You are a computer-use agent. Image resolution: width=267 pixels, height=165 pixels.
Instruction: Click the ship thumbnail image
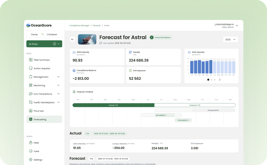pos(87,39)
